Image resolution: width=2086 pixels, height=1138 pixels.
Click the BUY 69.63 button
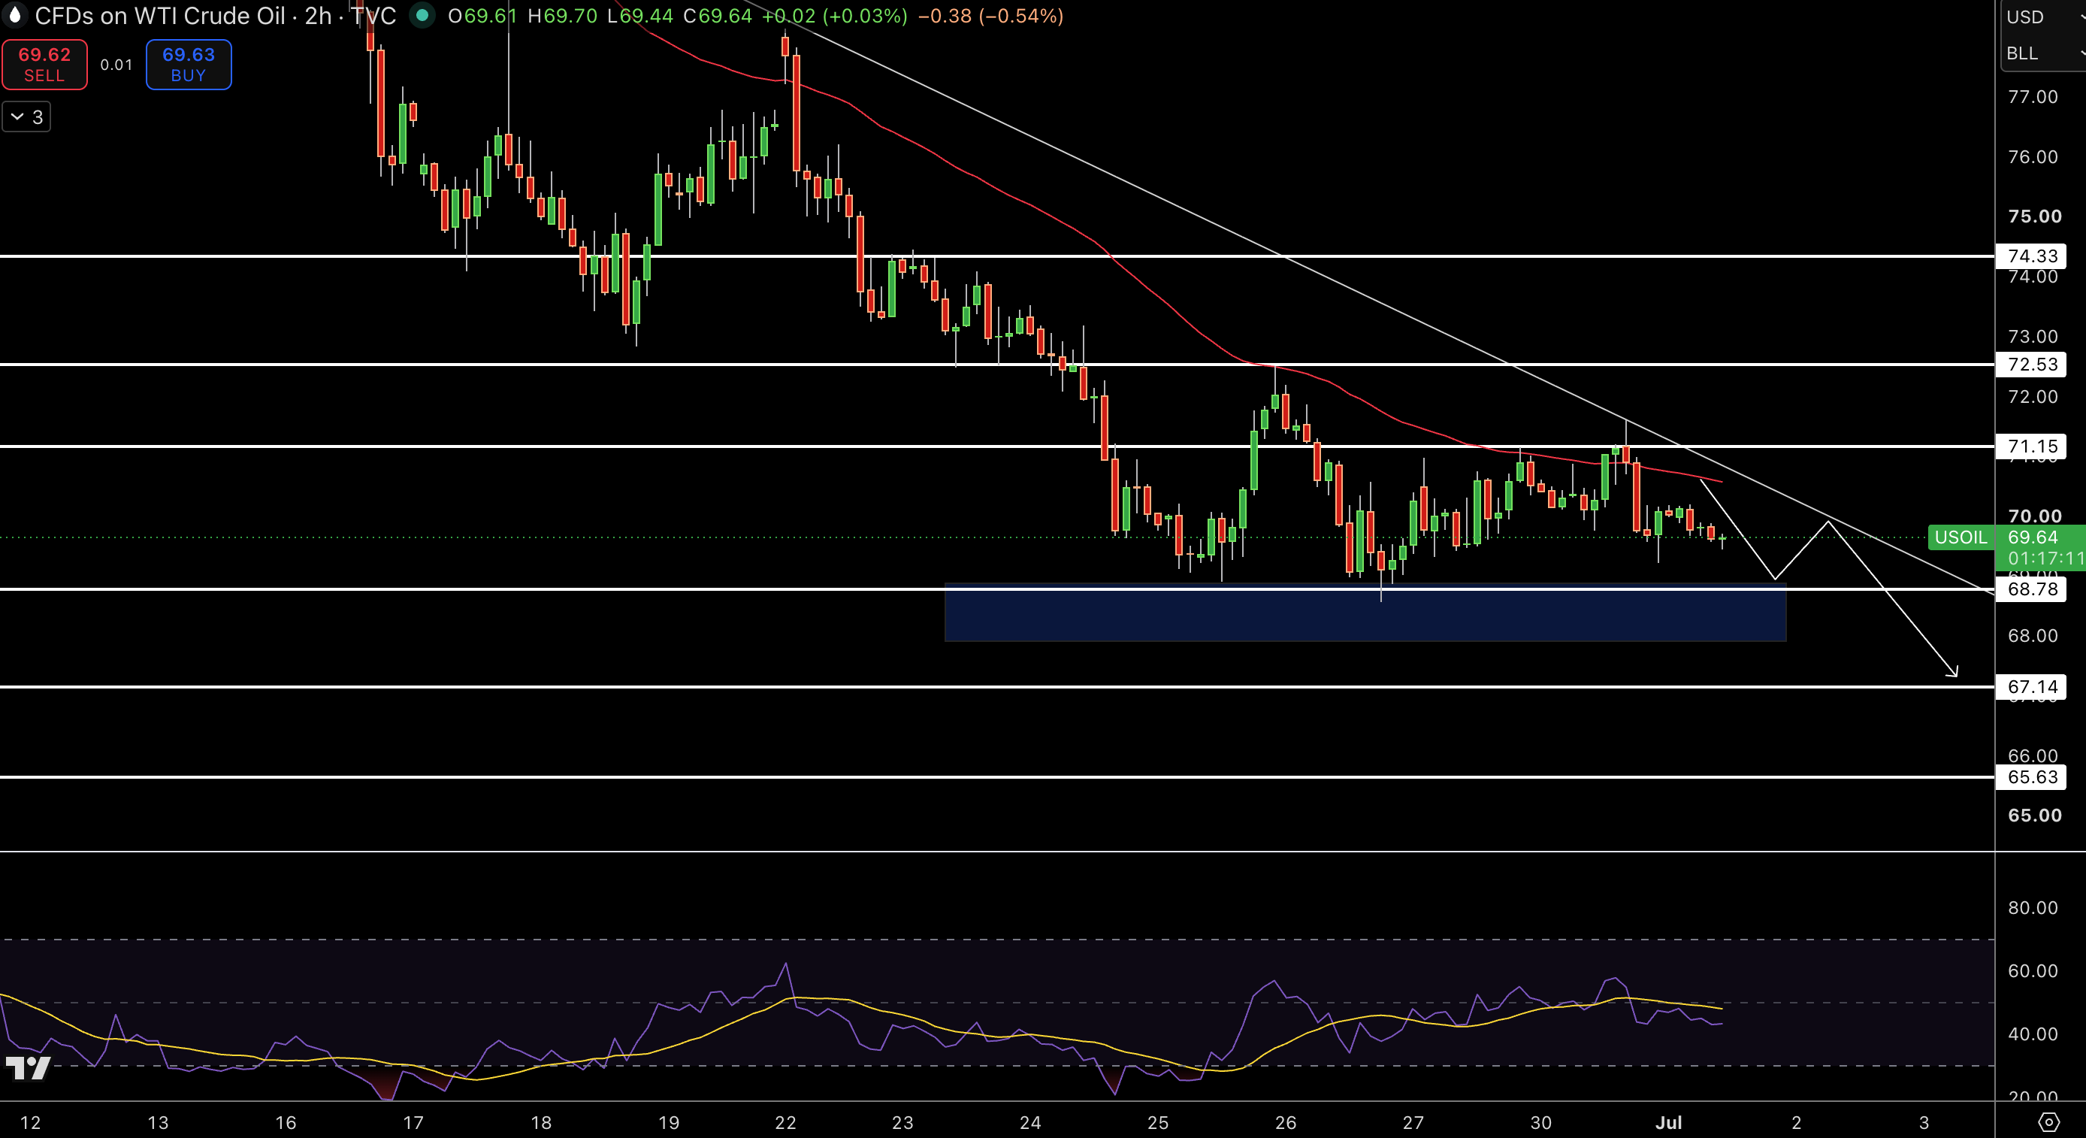click(189, 64)
